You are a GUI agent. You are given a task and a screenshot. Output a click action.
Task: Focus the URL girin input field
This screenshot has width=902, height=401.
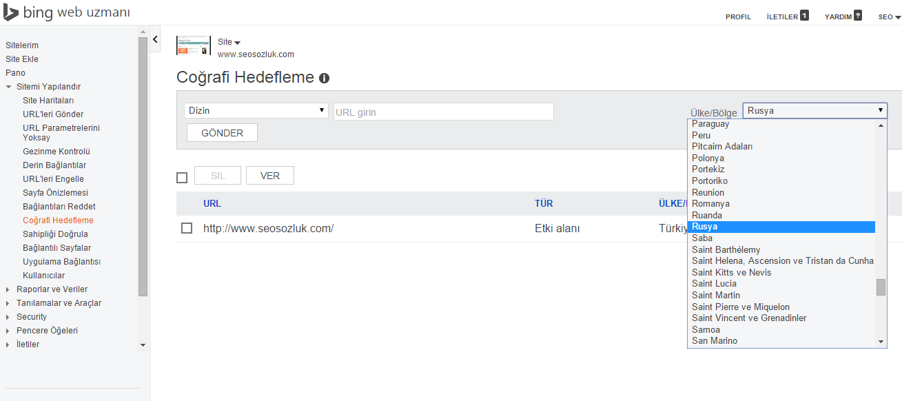[443, 112]
